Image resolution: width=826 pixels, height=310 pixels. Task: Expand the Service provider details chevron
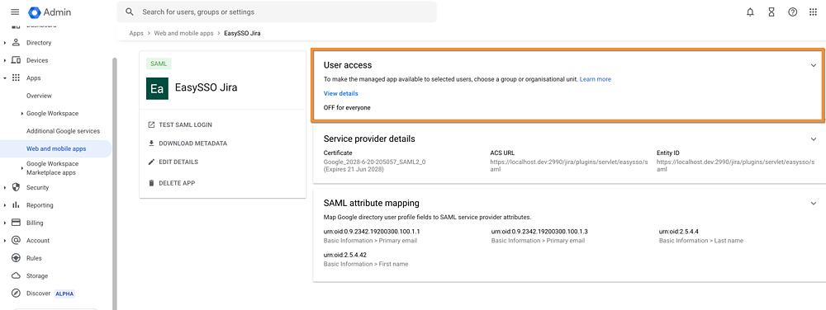tap(814, 139)
